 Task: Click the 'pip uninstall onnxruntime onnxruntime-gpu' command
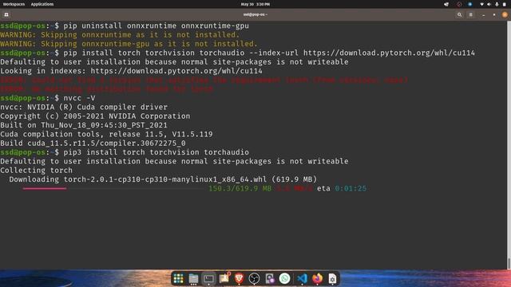[156, 26]
